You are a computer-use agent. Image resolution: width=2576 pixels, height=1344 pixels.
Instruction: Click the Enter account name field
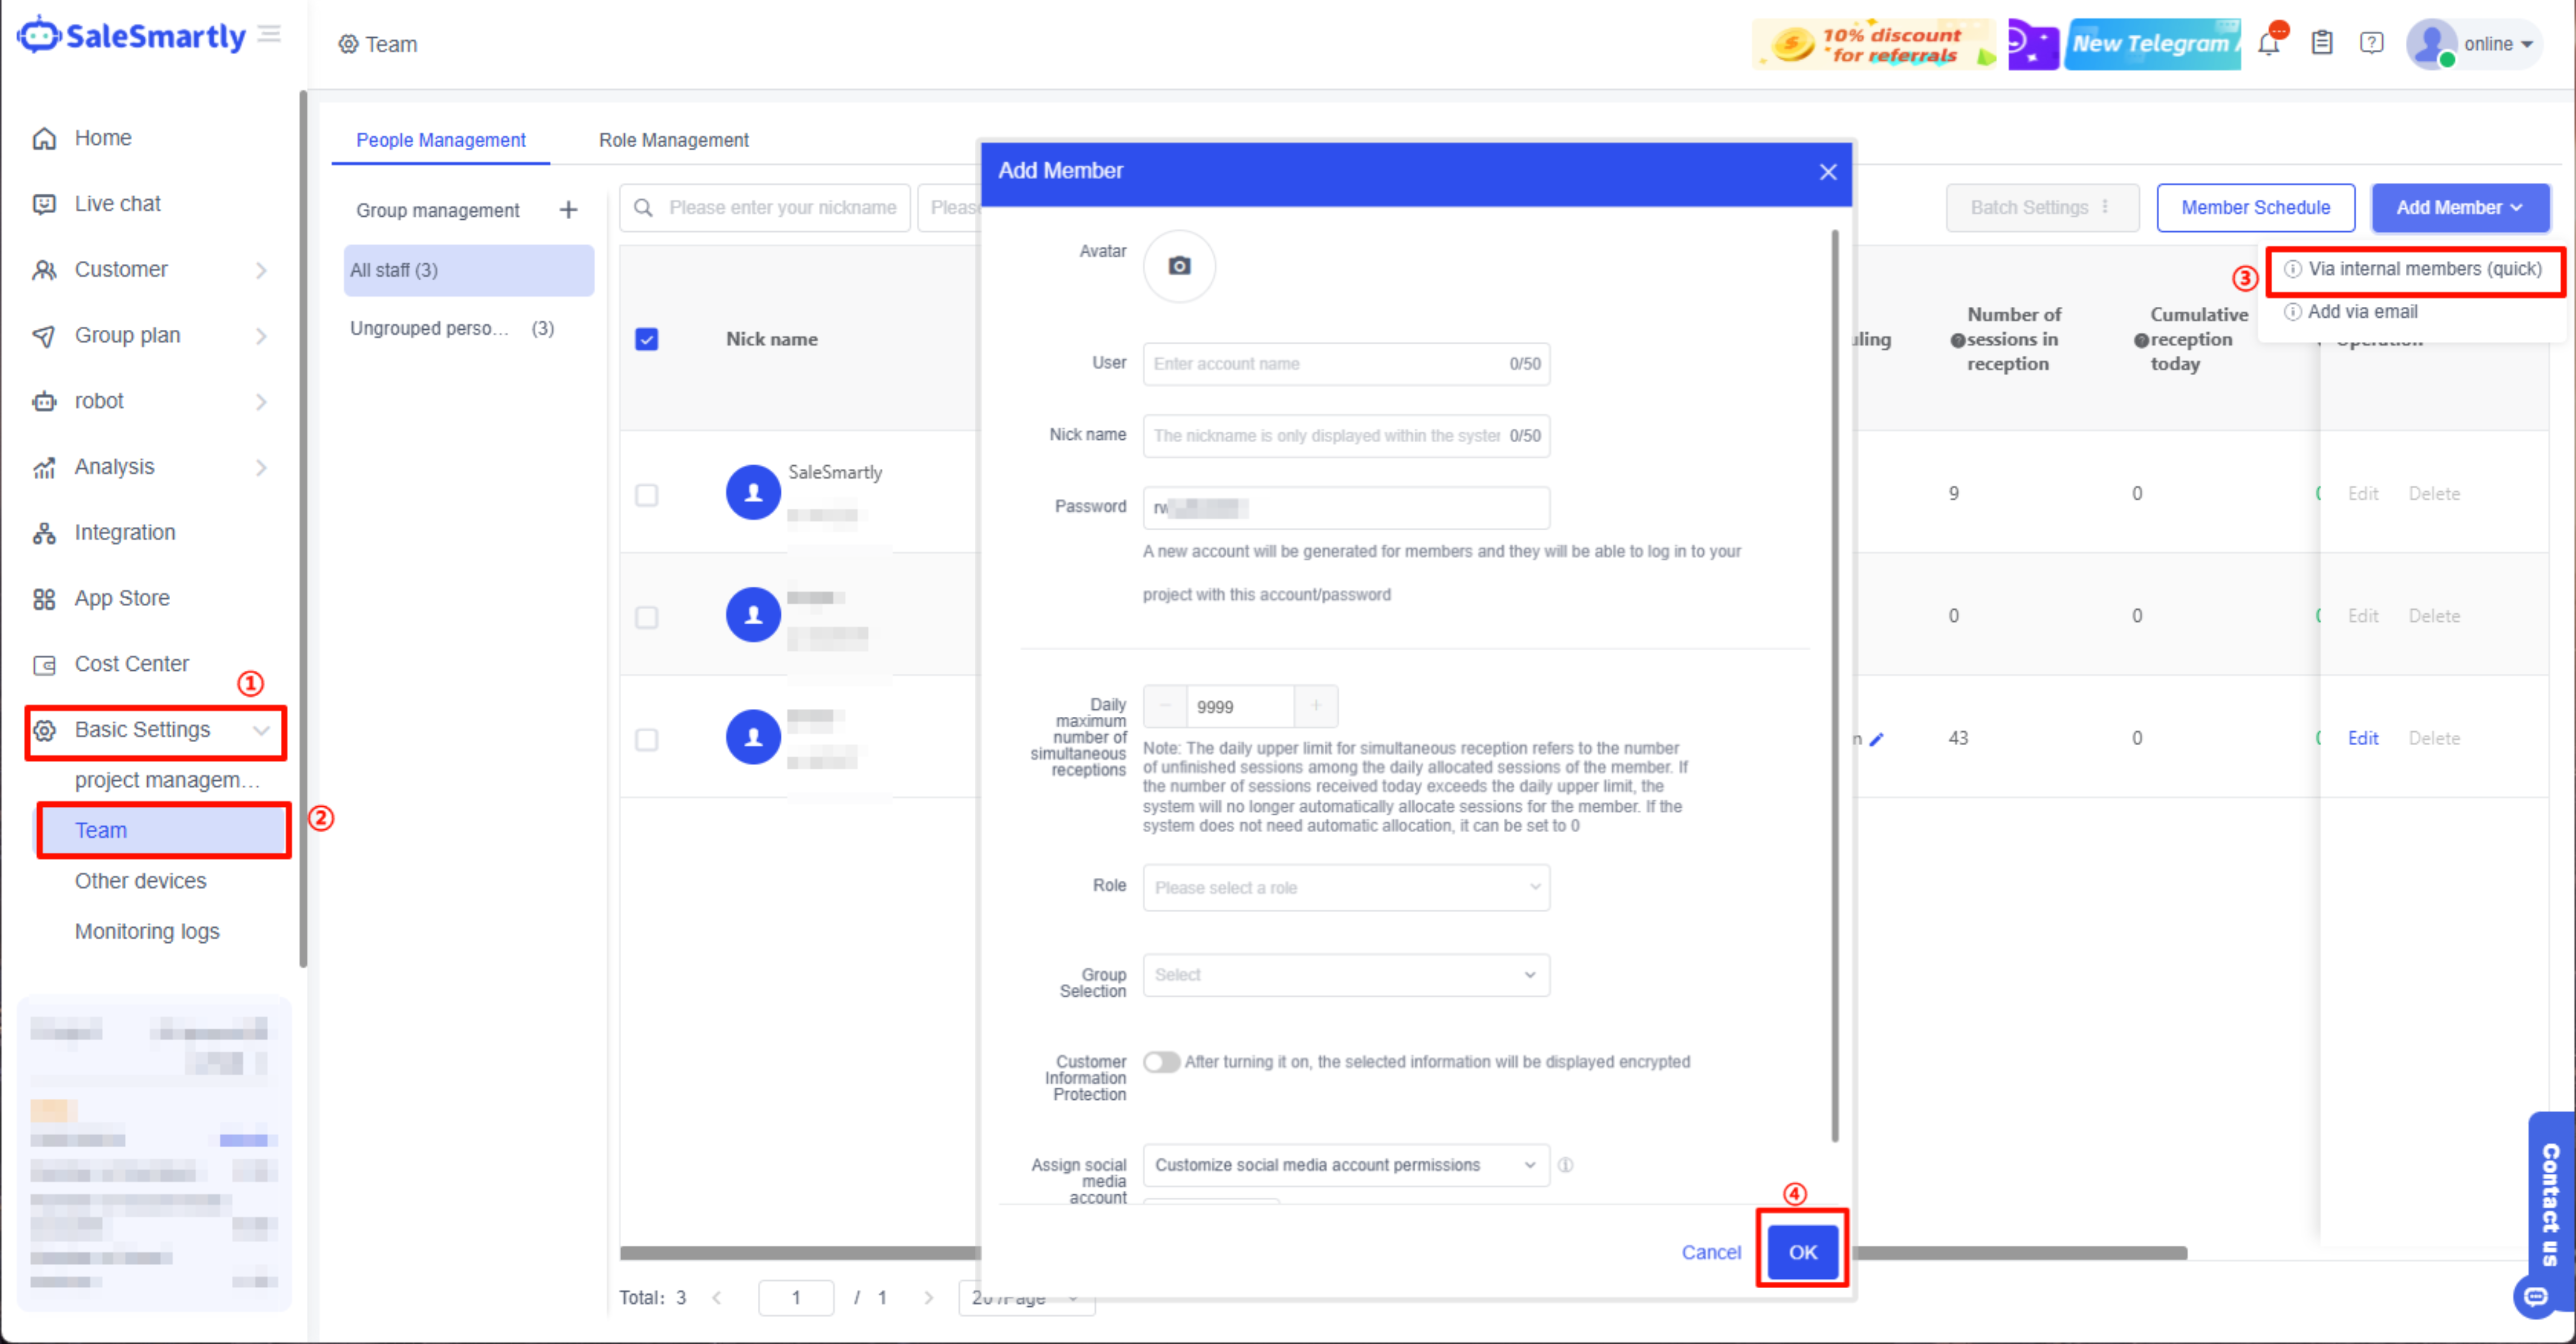[1325, 364]
